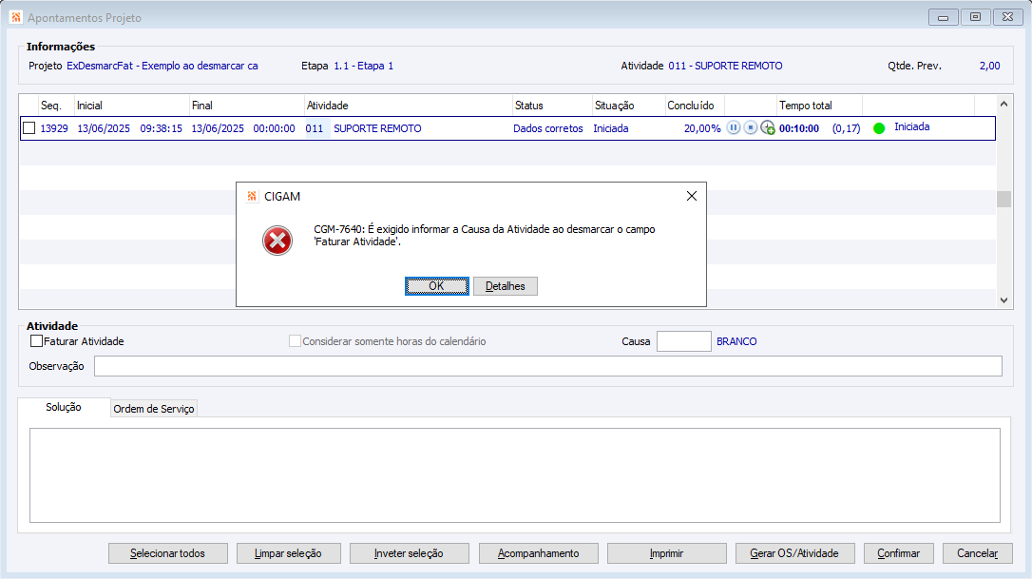This screenshot has width=1032, height=579.
Task: Click the CIGAM dialog title icon
Action: [252, 196]
